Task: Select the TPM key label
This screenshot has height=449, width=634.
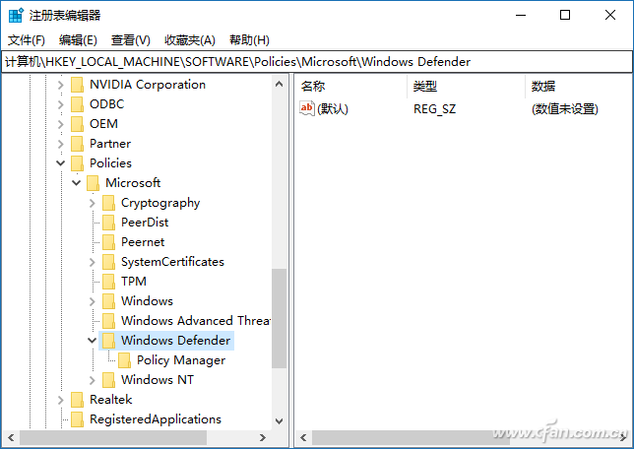Action: point(134,282)
